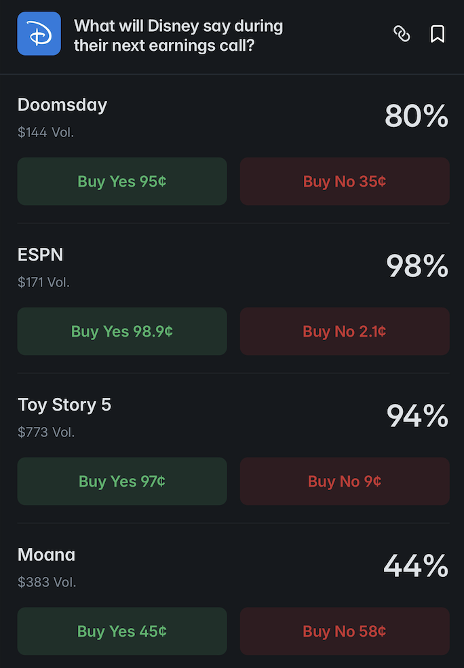
Task: Open the market title question
Action: point(178,36)
